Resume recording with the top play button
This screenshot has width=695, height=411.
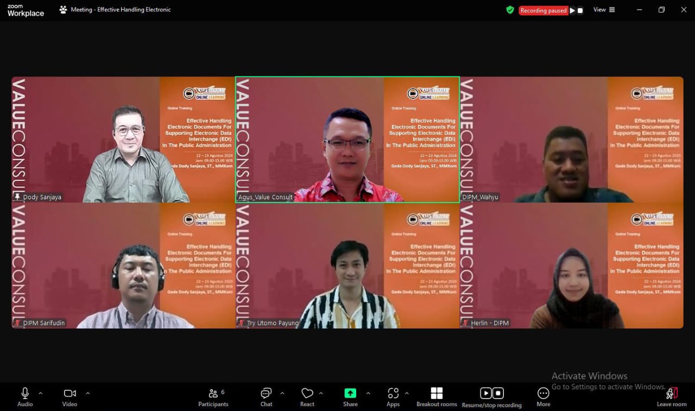572,10
